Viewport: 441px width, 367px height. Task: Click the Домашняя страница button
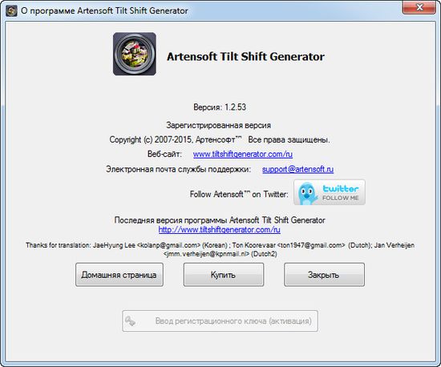point(119,275)
